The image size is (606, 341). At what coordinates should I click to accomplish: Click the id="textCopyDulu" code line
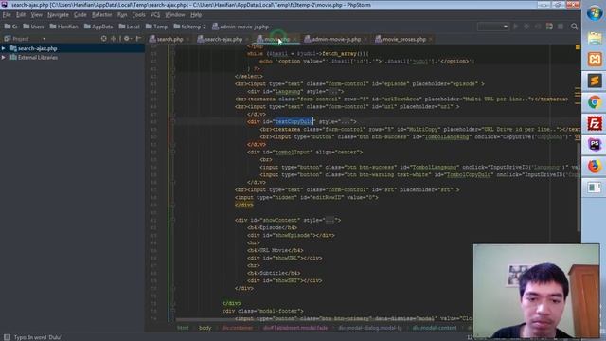click(301, 122)
